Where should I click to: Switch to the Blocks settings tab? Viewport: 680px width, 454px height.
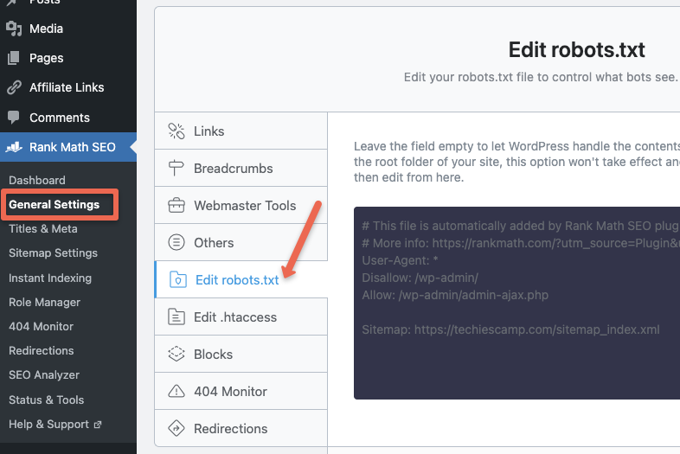[241, 354]
